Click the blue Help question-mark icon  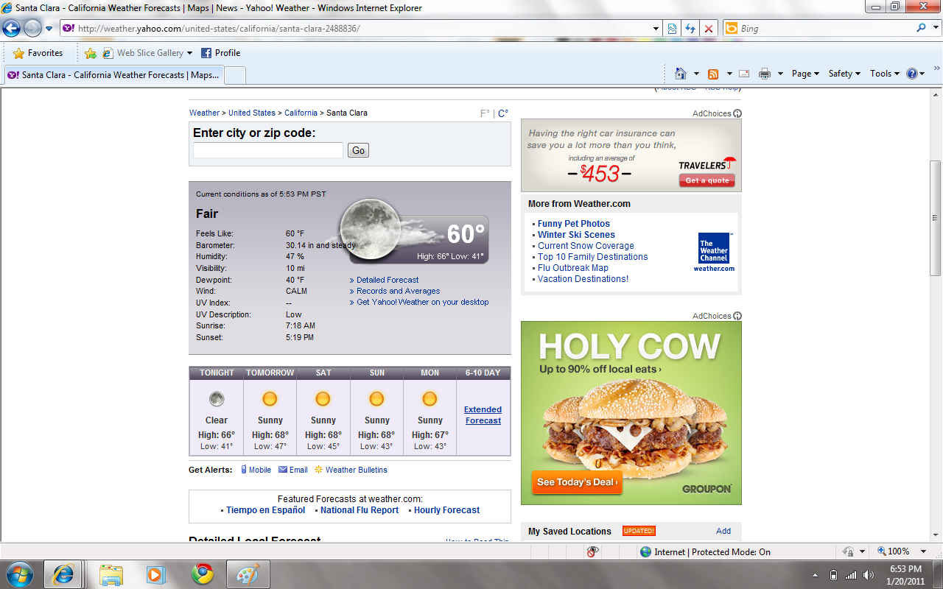(911, 74)
